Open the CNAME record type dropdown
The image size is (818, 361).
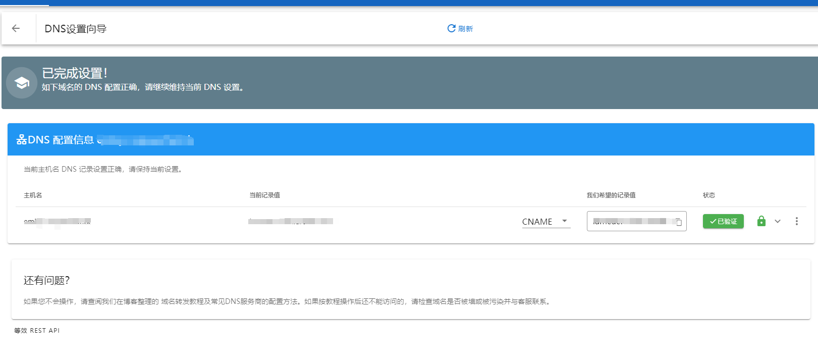[x=546, y=222]
